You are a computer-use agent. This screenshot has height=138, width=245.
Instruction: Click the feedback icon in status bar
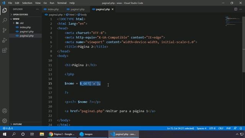point(235,128)
